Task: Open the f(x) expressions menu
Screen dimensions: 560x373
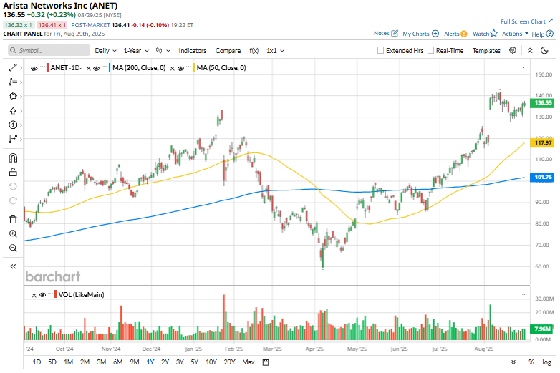Action: [254, 51]
